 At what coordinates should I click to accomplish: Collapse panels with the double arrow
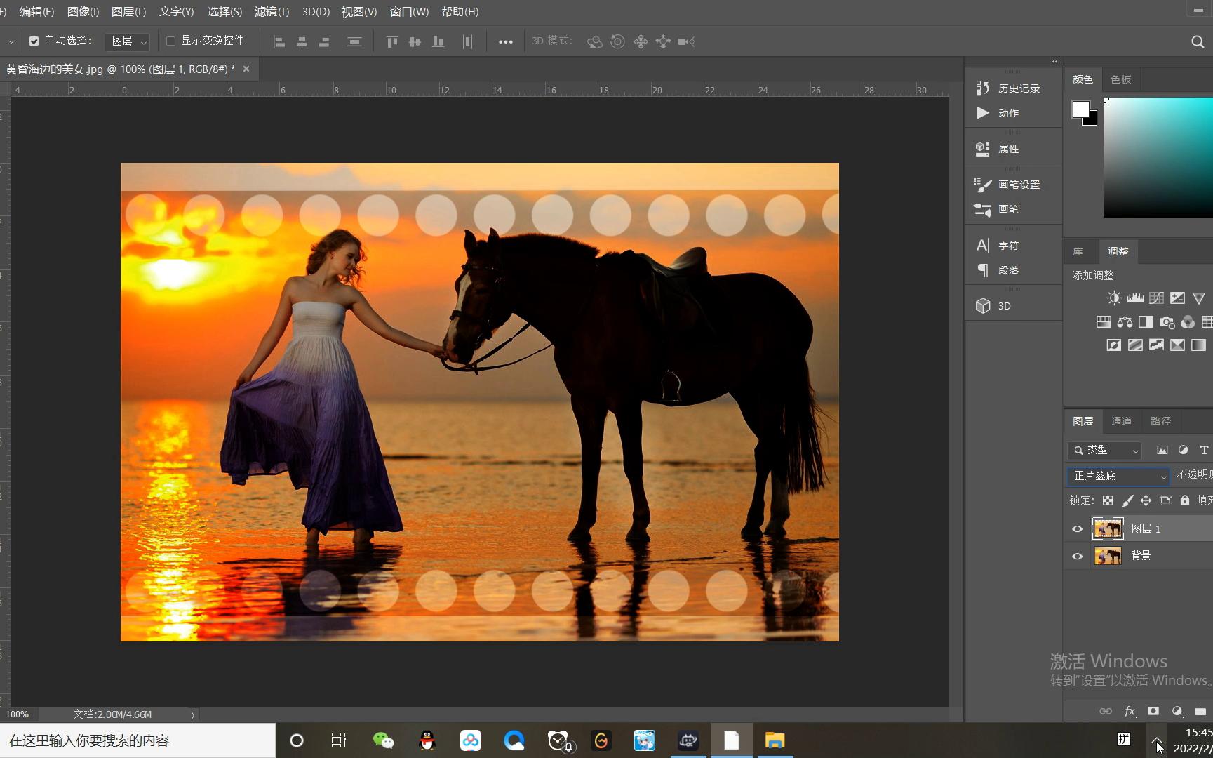tap(1054, 62)
